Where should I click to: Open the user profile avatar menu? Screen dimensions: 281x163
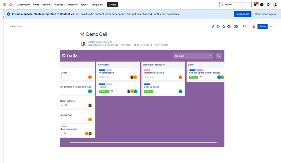click(x=275, y=5)
